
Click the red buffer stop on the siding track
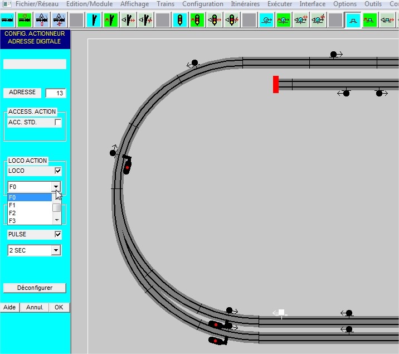pyautogui.click(x=276, y=84)
